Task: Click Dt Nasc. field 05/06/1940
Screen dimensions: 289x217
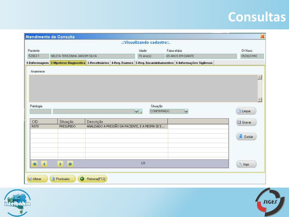Action: pyautogui.click(x=252, y=56)
